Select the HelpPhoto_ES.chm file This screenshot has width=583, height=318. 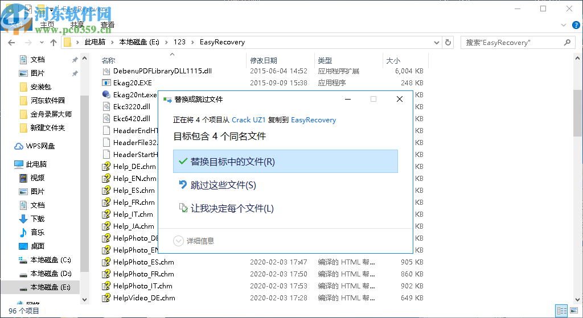coord(143,262)
